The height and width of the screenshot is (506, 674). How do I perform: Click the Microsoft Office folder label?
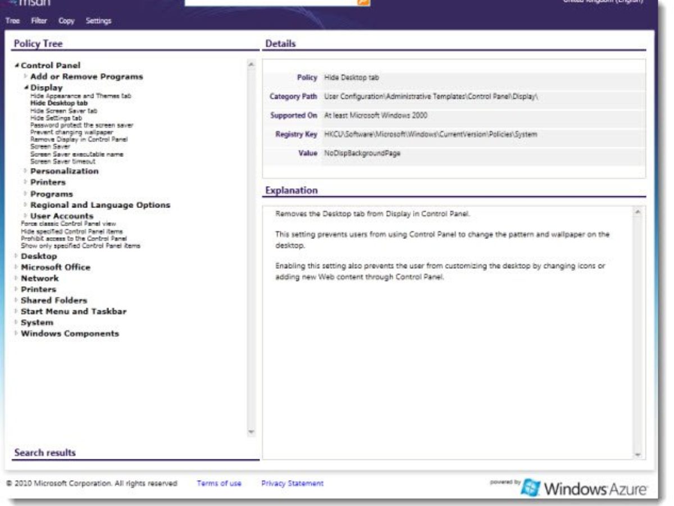pyautogui.click(x=56, y=267)
